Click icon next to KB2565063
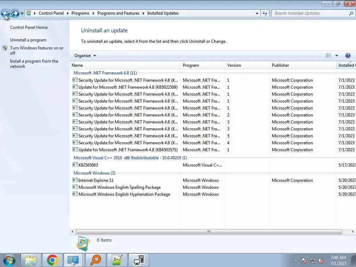The image size is (356, 267). click(x=75, y=165)
